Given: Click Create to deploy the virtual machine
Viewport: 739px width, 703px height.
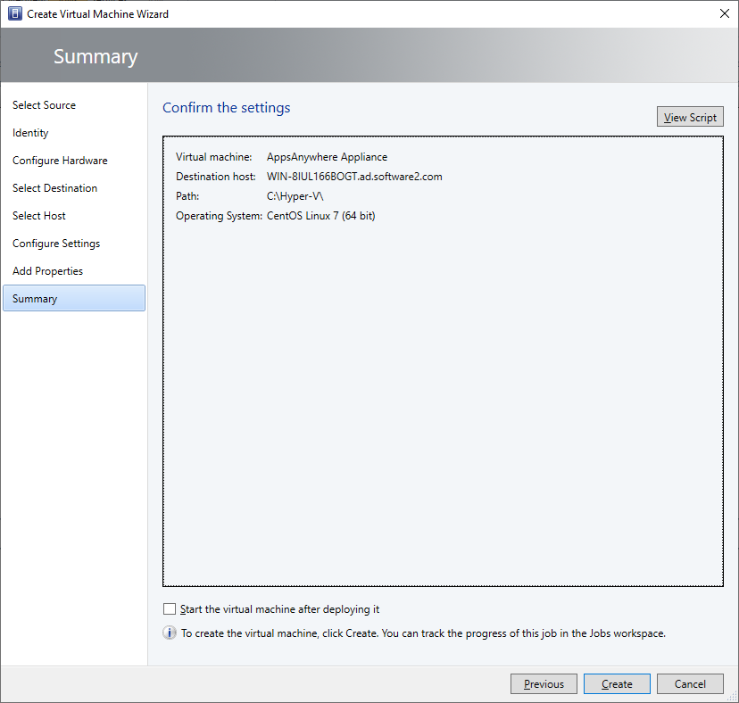Looking at the screenshot, I should [617, 684].
